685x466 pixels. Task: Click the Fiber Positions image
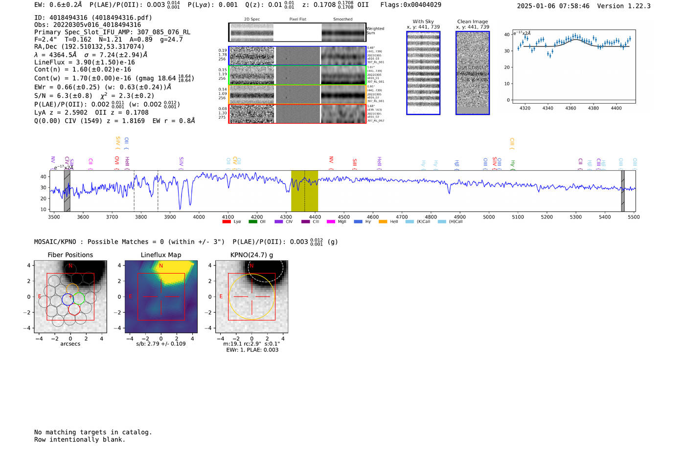70,297
